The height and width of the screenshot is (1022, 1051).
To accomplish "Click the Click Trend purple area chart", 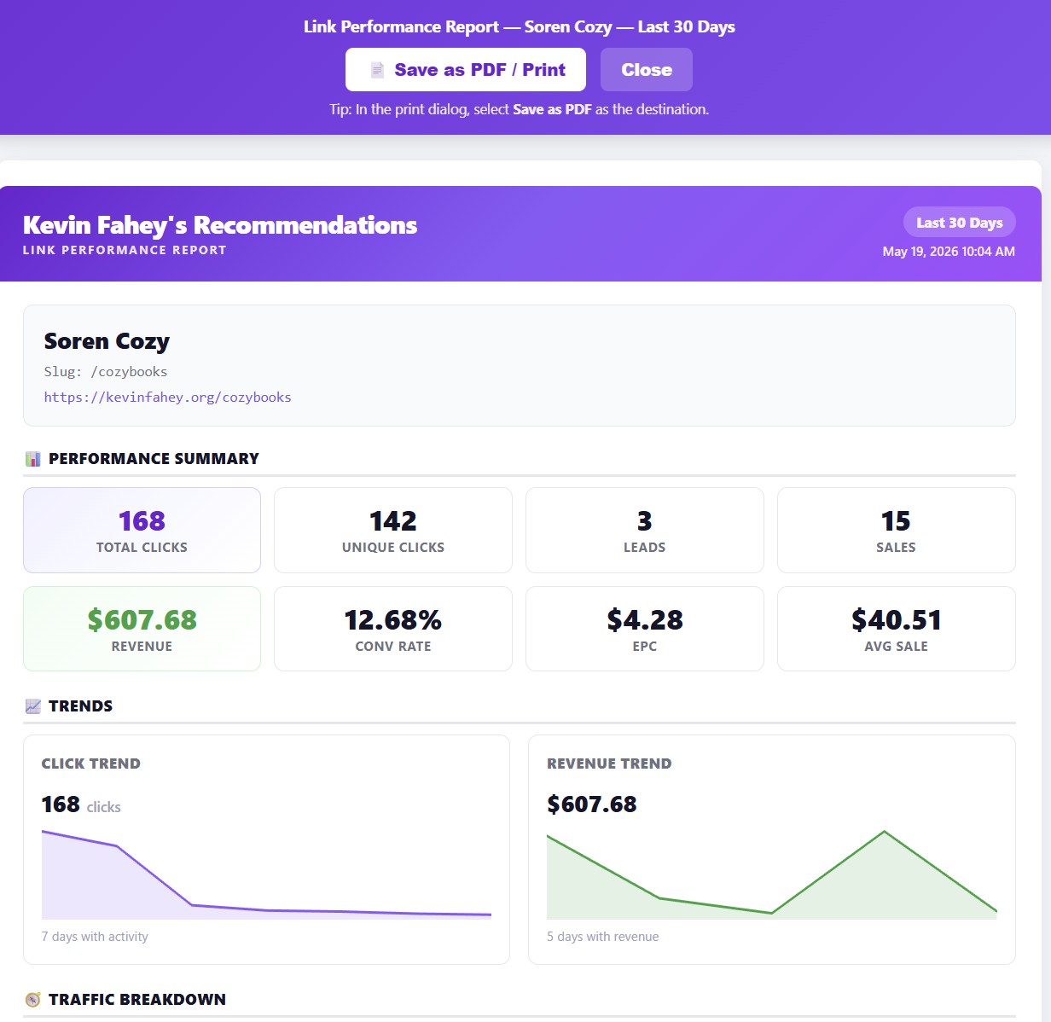I will [266, 874].
